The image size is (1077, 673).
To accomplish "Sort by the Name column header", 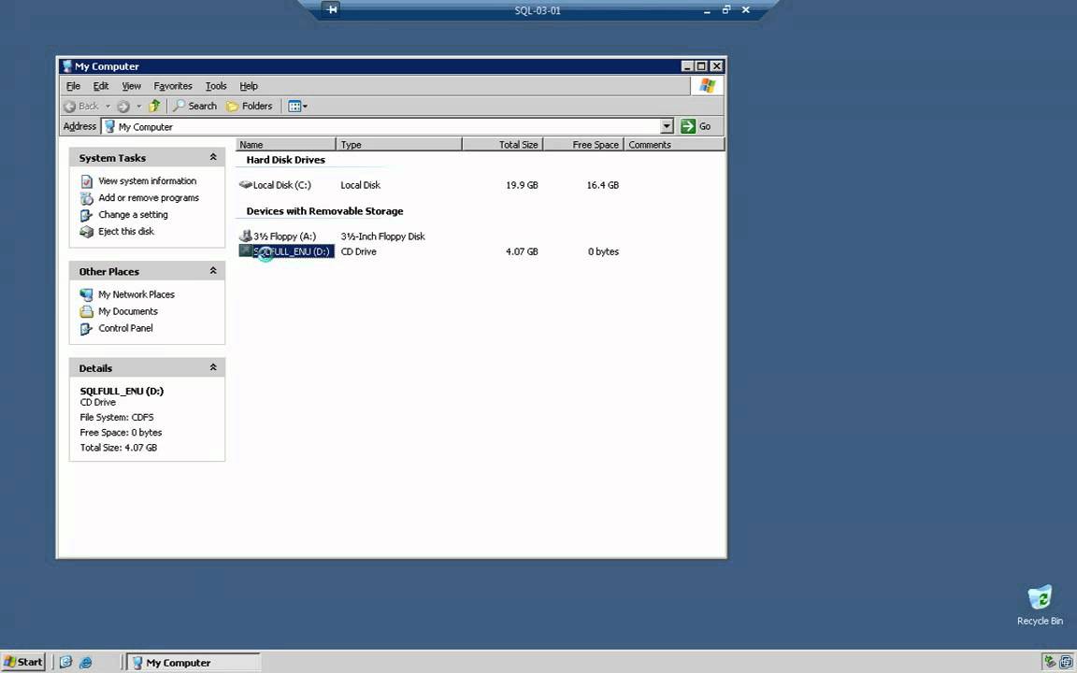I will [286, 144].
